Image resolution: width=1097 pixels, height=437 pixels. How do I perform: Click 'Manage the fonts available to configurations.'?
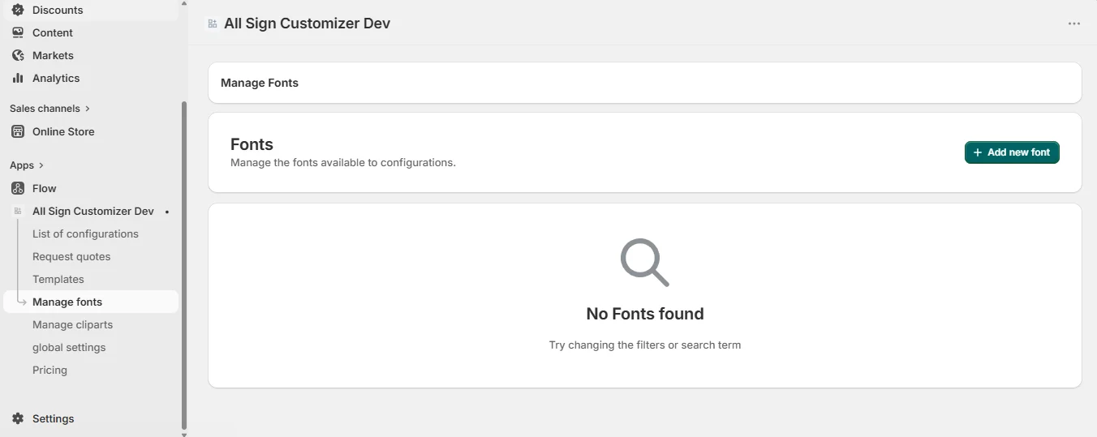[343, 162]
